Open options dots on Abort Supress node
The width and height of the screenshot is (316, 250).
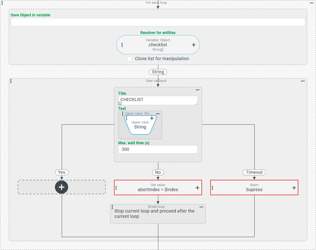tap(212, 188)
